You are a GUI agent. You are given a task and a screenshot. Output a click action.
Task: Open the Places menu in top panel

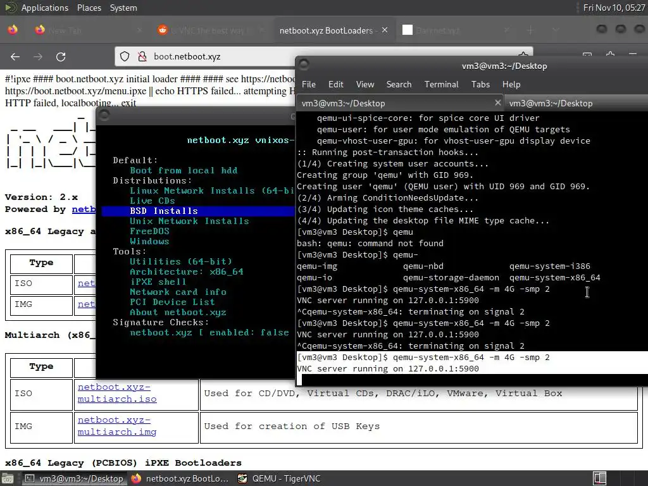(x=89, y=8)
